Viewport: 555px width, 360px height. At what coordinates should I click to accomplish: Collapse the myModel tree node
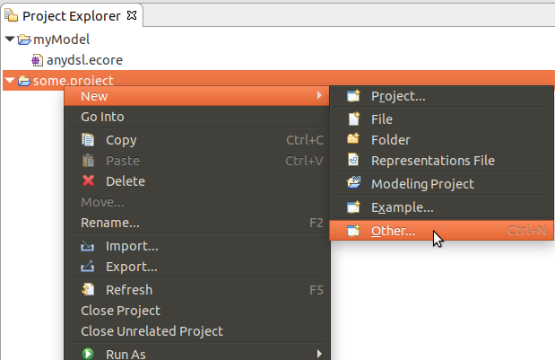[x=9, y=40]
